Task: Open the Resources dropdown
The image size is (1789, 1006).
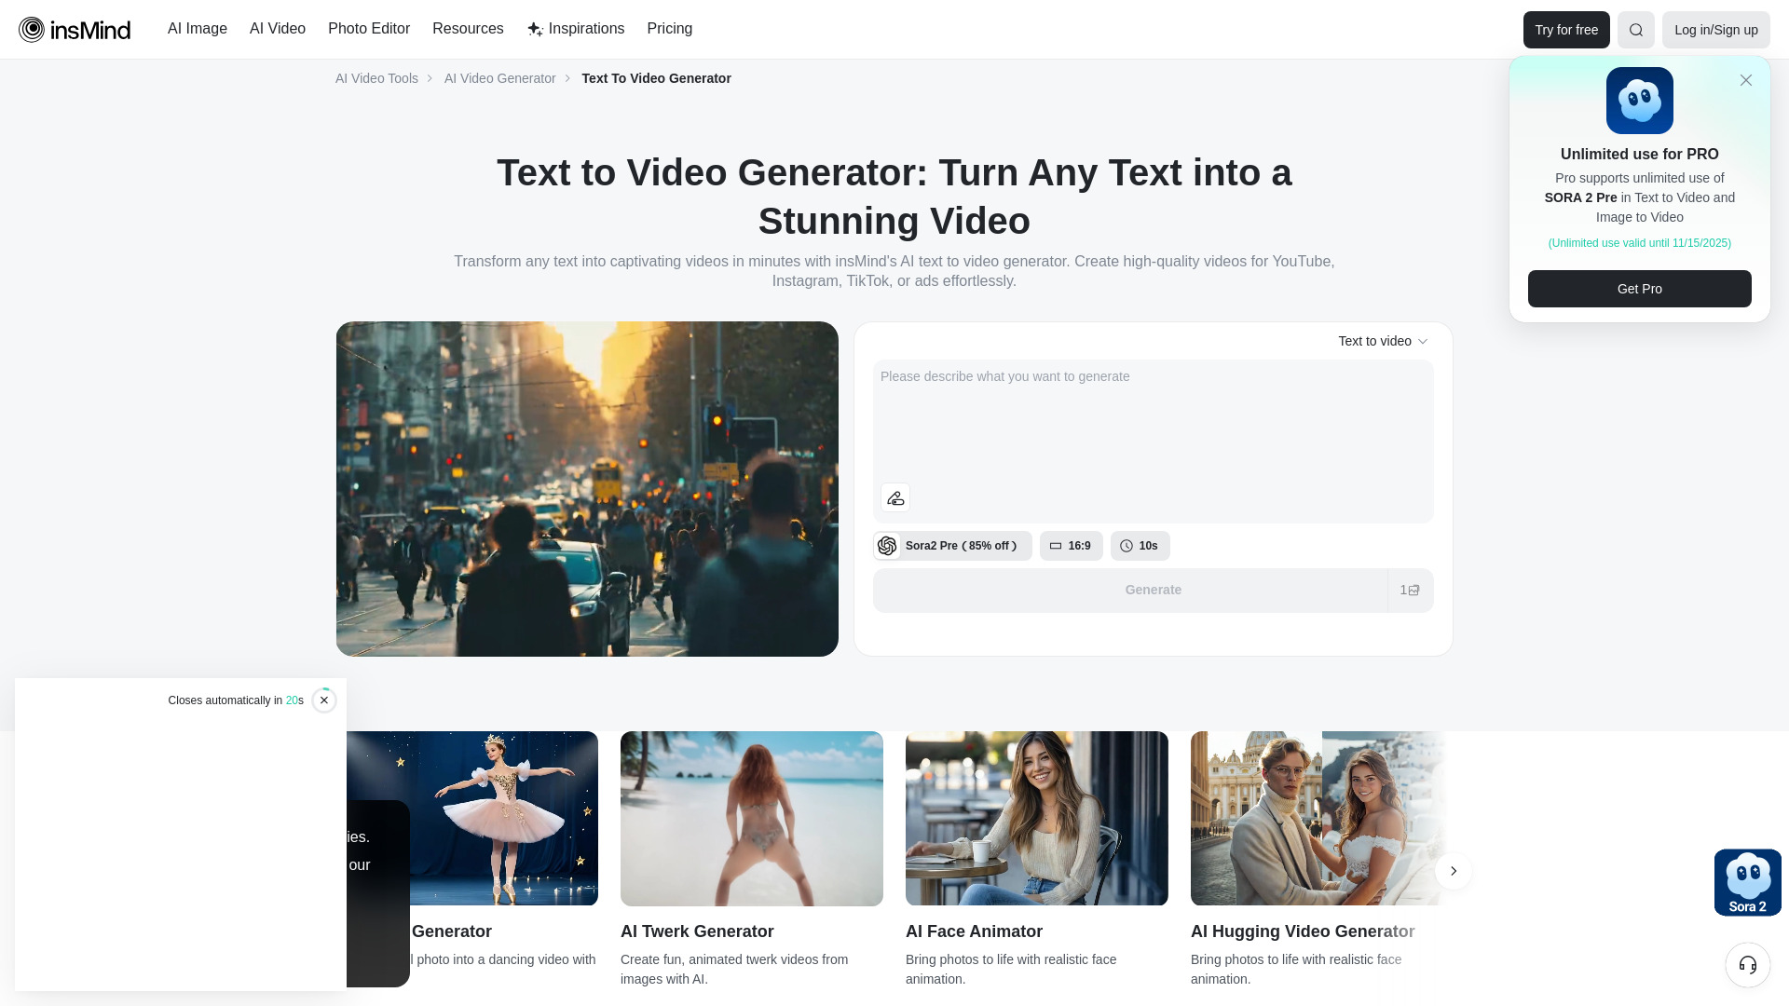Action: 468,29
